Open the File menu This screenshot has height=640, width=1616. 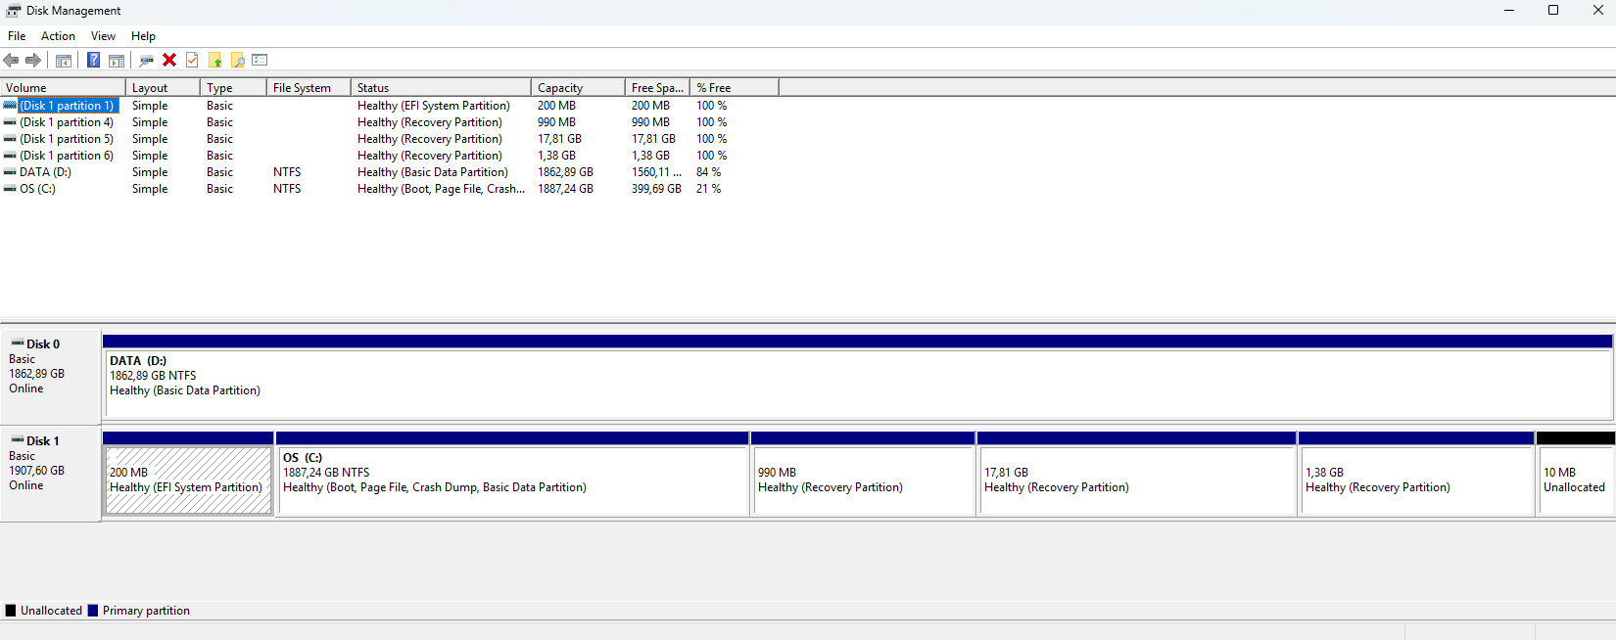pyautogui.click(x=17, y=36)
